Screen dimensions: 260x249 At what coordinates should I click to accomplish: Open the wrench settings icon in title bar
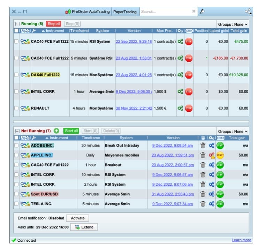202,11
